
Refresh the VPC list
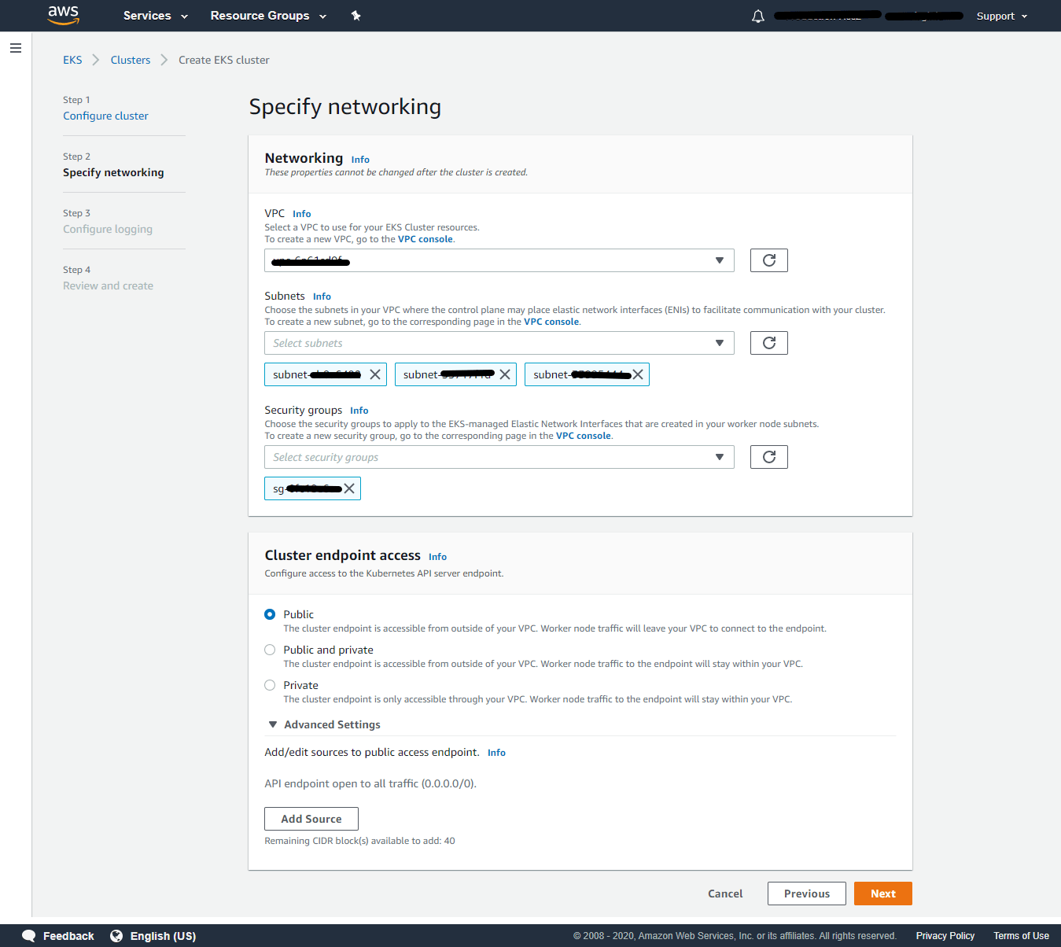769,260
